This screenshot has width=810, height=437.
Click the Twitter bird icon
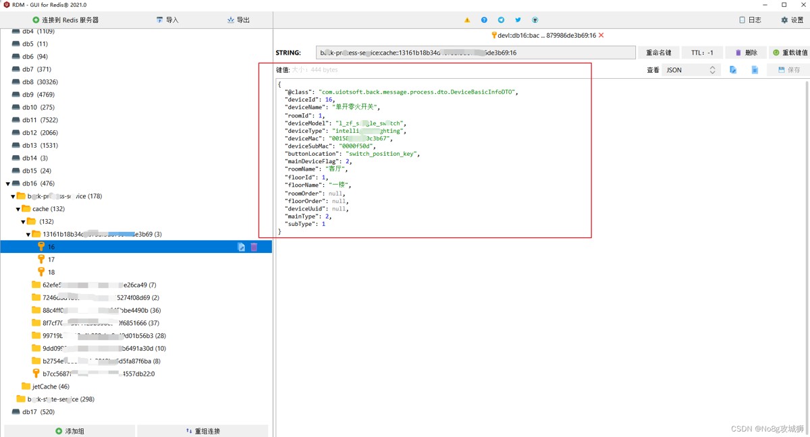pos(518,20)
